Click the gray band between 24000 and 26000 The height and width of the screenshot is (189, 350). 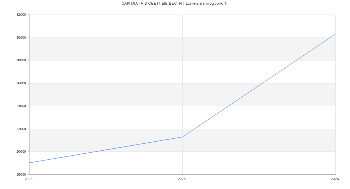(x=117, y=94)
